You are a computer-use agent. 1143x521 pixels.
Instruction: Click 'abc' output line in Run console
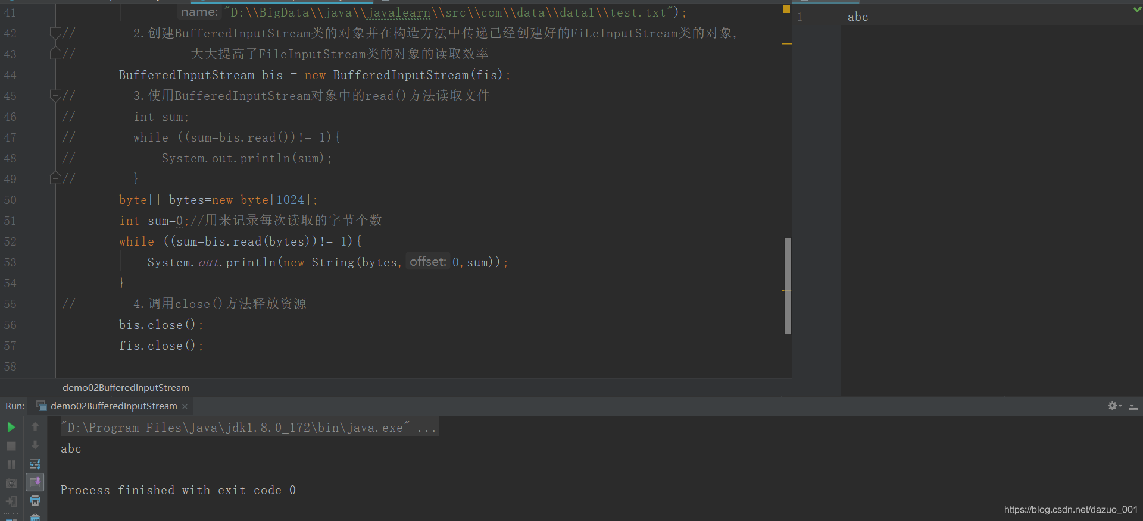pyautogui.click(x=71, y=448)
